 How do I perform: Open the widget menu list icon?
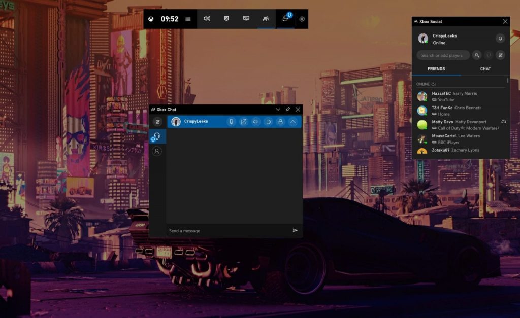pos(188,19)
